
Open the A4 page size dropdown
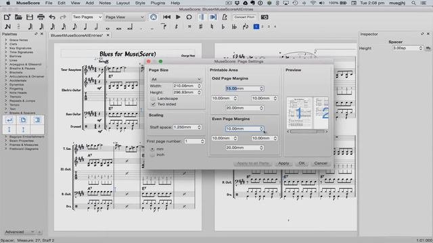[x=176, y=79]
